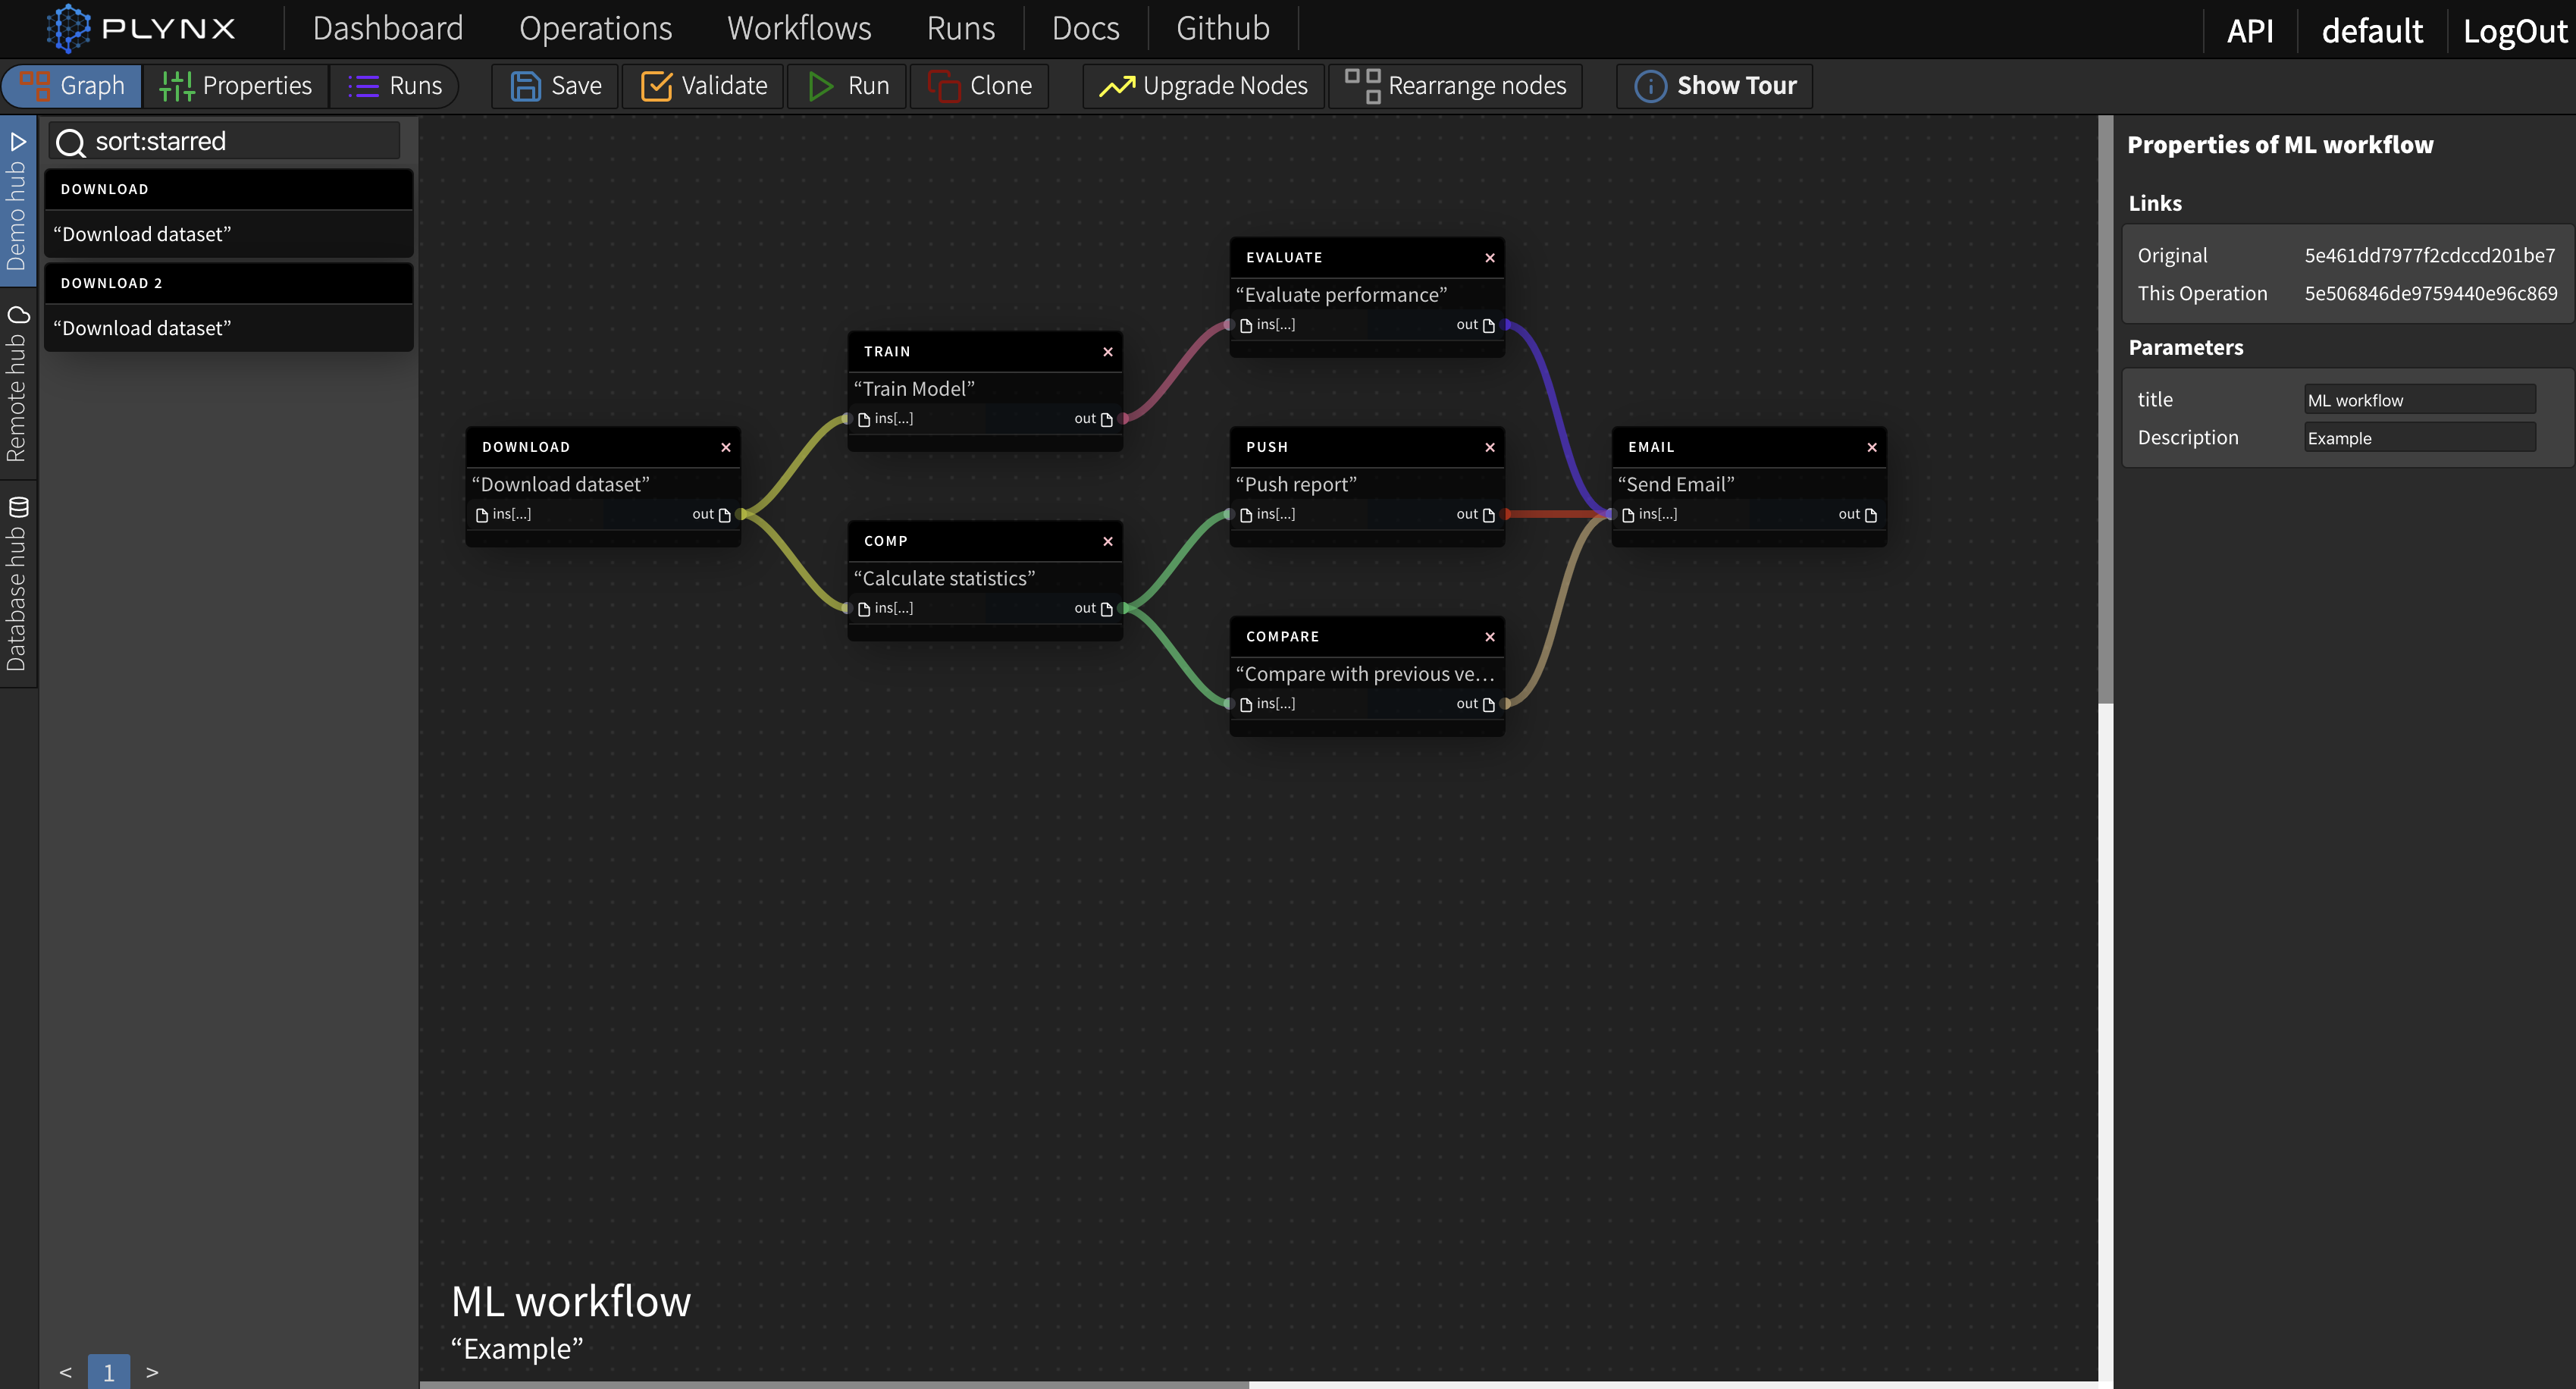The width and height of the screenshot is (2576, 1389).
Task: Click the Show Tour info icon
Action: click(1650, 86)
